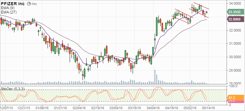This screenshot has height=111, width=245.
Task: Click the 02/19/16 date label
Action: tap(98, 108)
